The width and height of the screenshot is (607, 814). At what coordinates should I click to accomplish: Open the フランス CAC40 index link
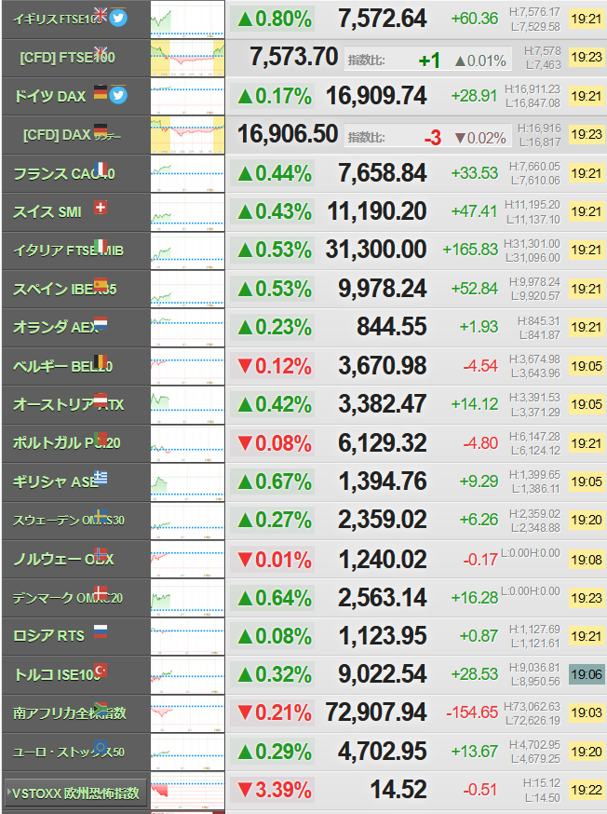click(x=64, y=174)
